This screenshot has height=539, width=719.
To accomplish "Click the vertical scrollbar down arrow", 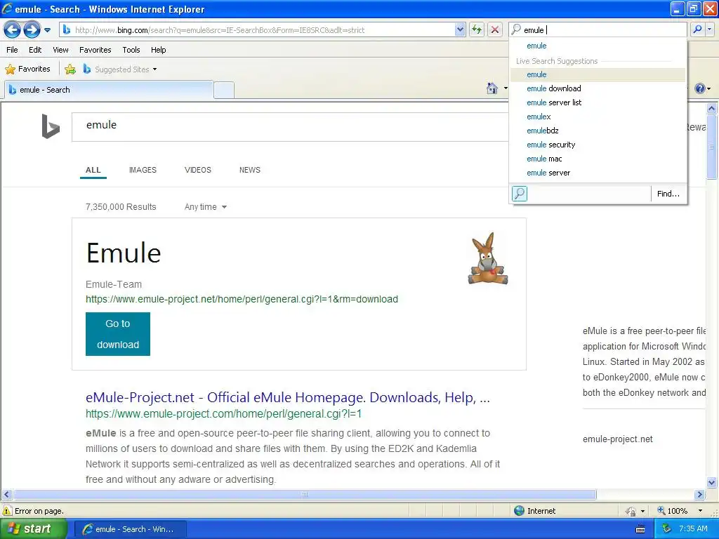I will click(x=712, y=482).
